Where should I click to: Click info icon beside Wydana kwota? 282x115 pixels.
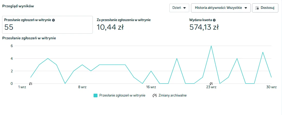pos(214,20)
